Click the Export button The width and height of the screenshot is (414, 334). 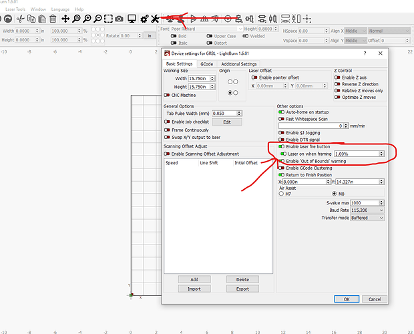[x=242, y=289]
